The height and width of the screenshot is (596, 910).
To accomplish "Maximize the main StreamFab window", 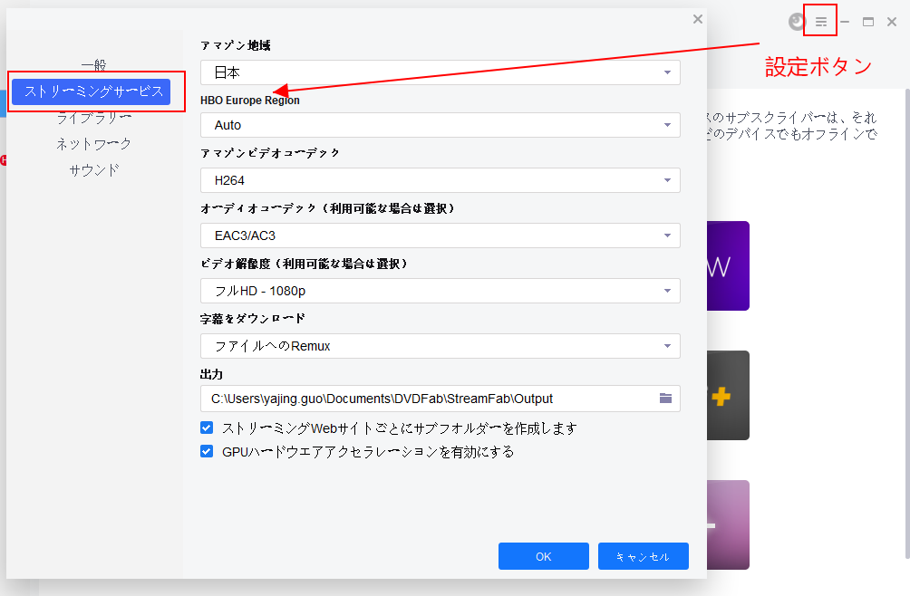I will tap(868, 22).
